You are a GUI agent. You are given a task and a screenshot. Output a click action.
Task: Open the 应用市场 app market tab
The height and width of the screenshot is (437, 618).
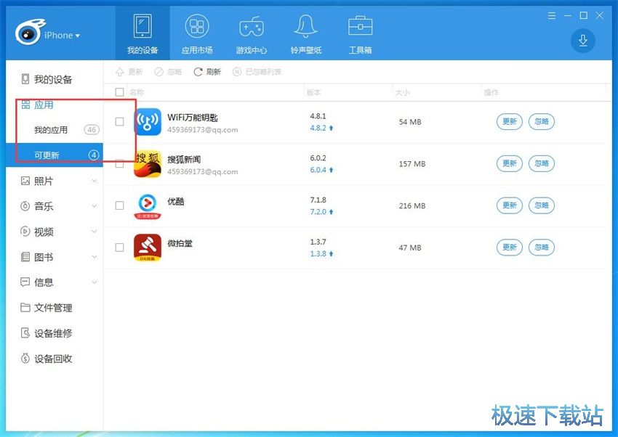(197, 33)
